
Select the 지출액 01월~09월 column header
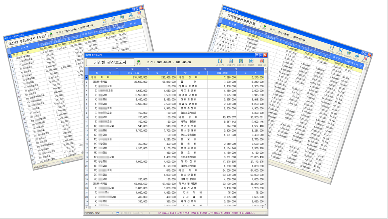tap(222, 73)
